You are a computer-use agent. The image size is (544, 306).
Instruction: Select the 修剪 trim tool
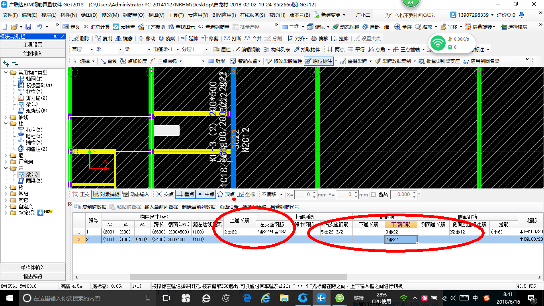210,39
